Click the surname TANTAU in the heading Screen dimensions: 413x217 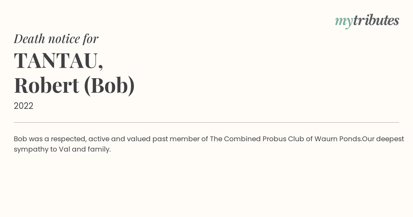tap(56, 60)
